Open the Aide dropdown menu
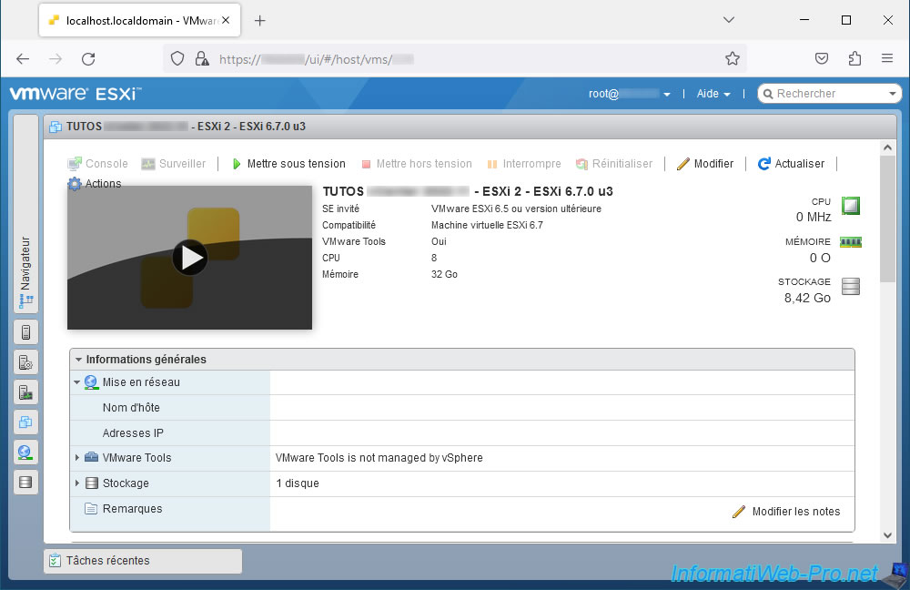910x590 pixels. [713, 94]
